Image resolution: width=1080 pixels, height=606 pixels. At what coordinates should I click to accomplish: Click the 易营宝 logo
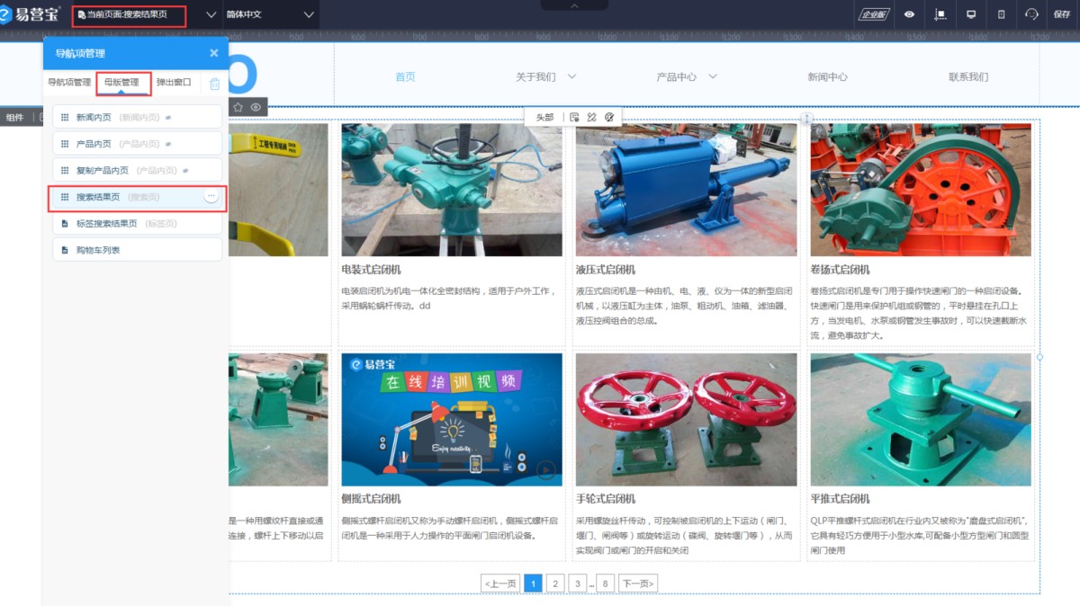click(x=31, y=14)
